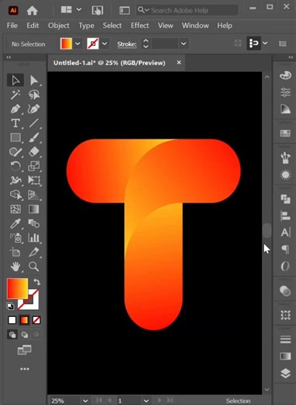Click the Stroke label link
296x405 pixels.
point(127,44)
